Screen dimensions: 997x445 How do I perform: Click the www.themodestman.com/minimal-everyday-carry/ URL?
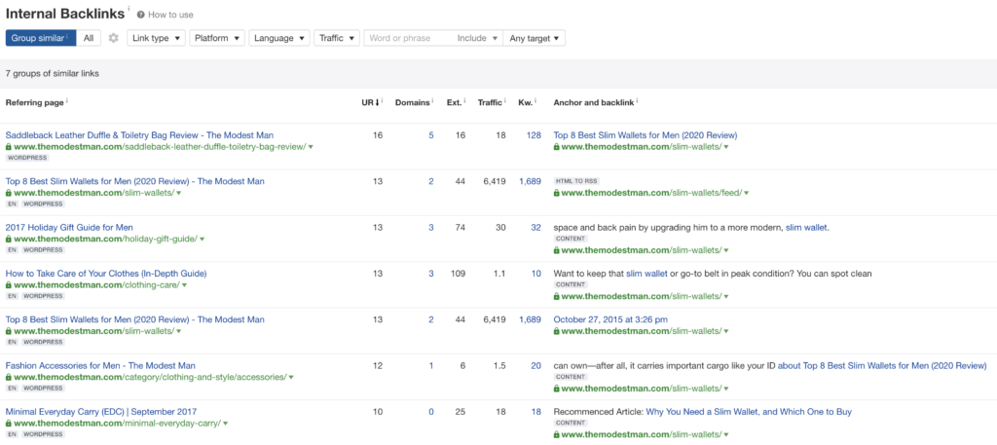(118, 423)
